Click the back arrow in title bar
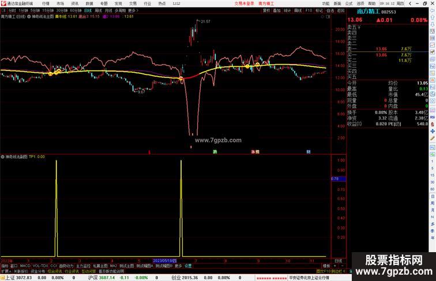This screenshot has height=281, width=436. [x=410, y=3]
